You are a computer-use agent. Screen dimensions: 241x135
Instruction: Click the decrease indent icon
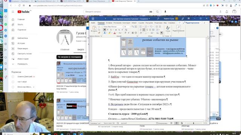157,27
